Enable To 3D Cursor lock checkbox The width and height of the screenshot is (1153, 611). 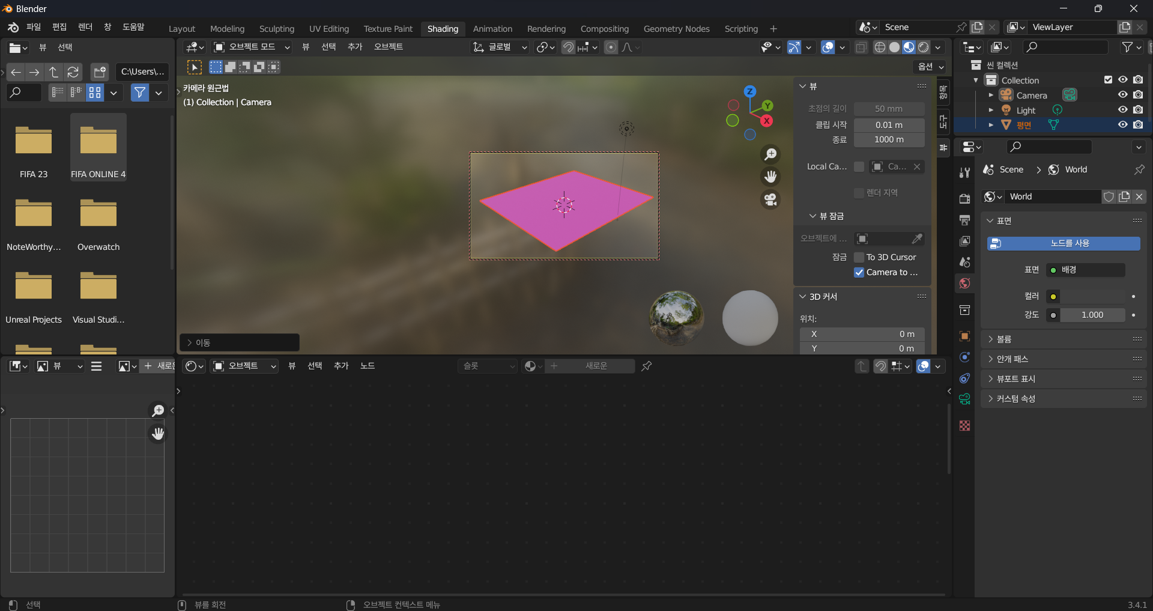coord(859,257)
